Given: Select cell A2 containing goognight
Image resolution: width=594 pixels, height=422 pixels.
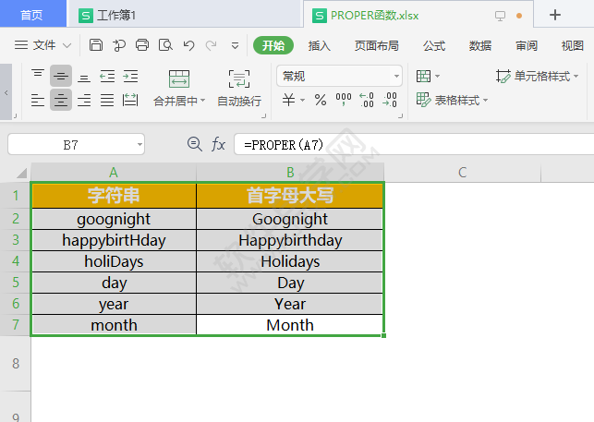Looking at the screenshot, I should coord(114,219).
